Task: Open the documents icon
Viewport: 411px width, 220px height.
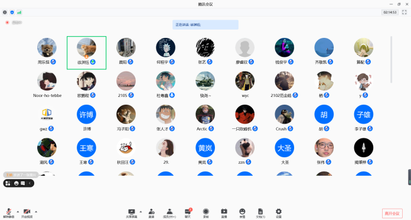Action: tap(260, 213)
